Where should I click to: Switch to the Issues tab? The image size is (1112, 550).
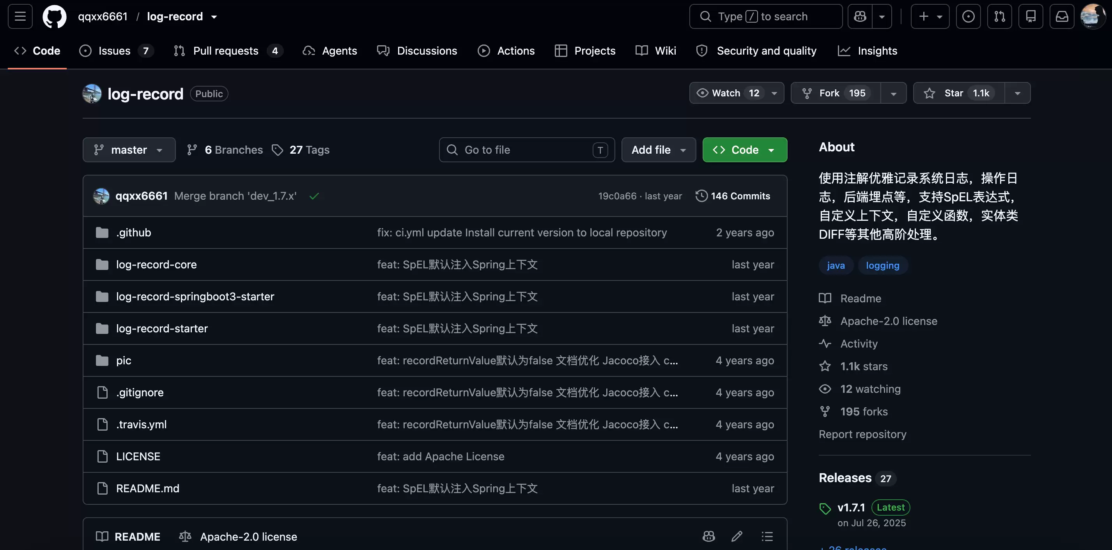click(x=116, y=51)
